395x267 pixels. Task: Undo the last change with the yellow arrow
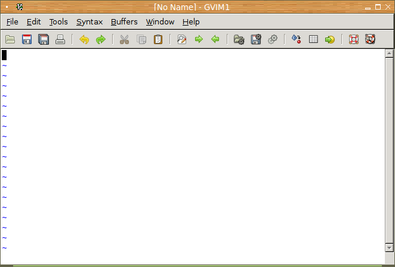84,39
